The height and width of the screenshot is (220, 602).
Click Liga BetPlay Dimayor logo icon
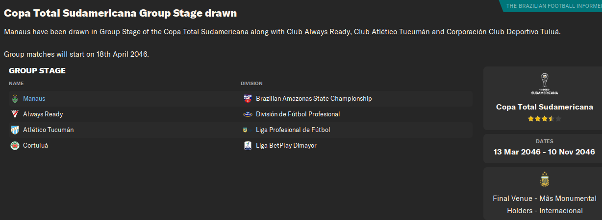click(x=248, y=146)
